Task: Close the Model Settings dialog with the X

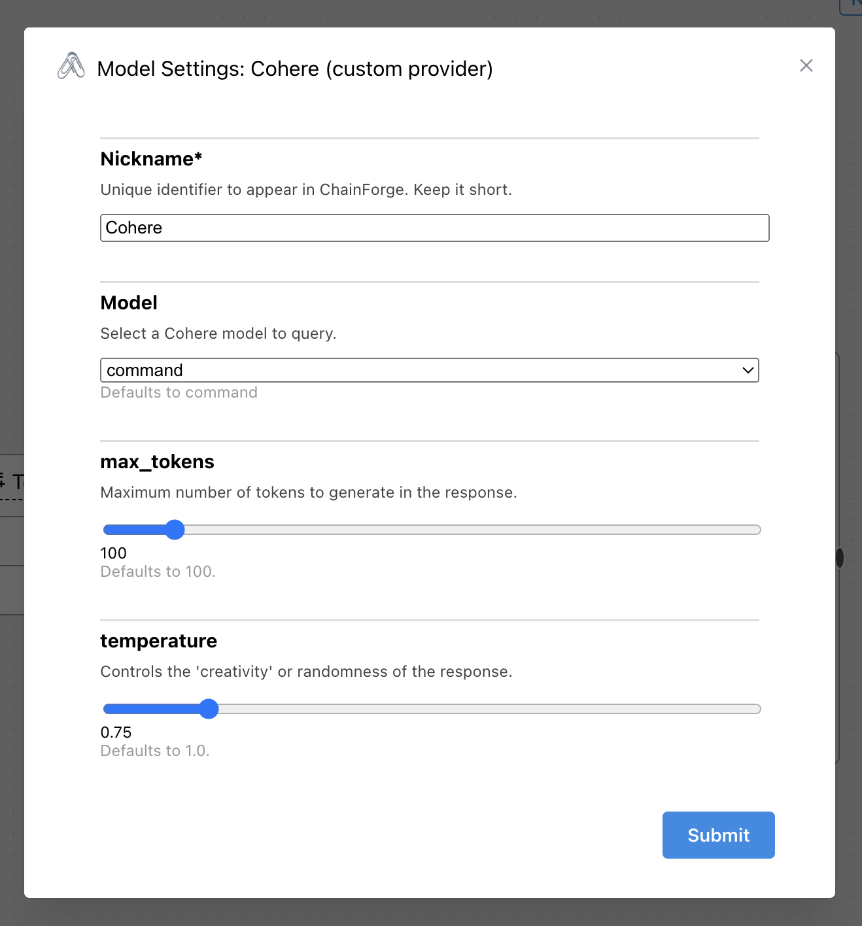Action: (806, 65)
